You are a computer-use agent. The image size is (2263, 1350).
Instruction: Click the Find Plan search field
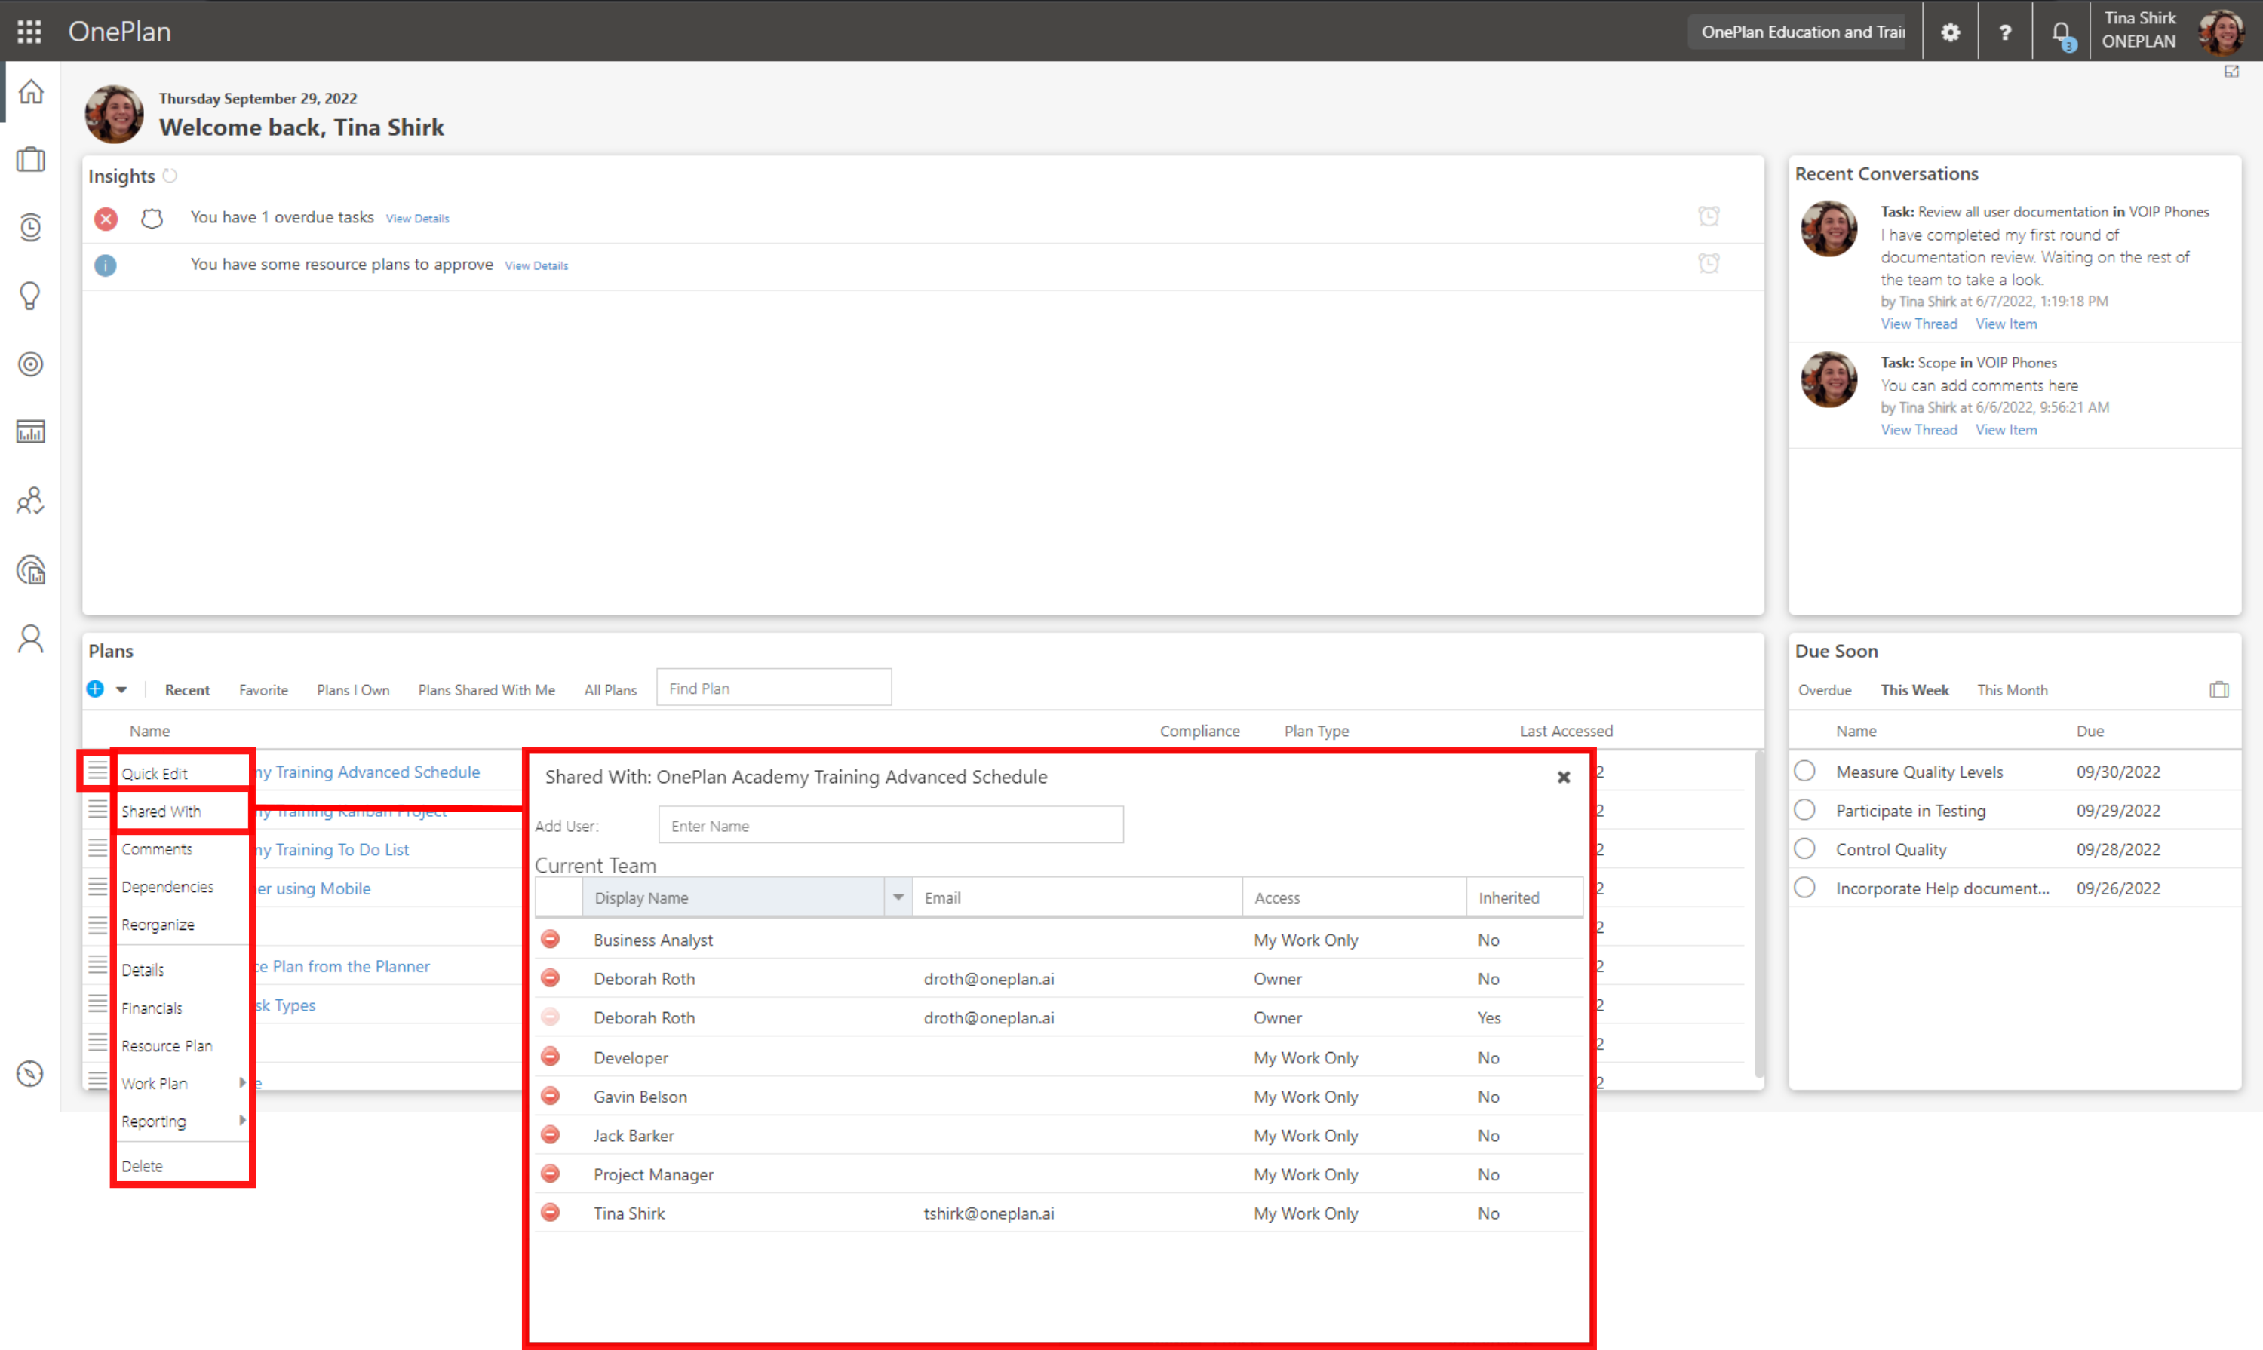pos(775,689)
